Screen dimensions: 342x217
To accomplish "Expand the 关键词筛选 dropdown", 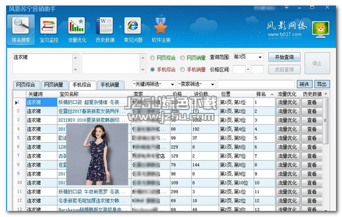I will [172, 84].
